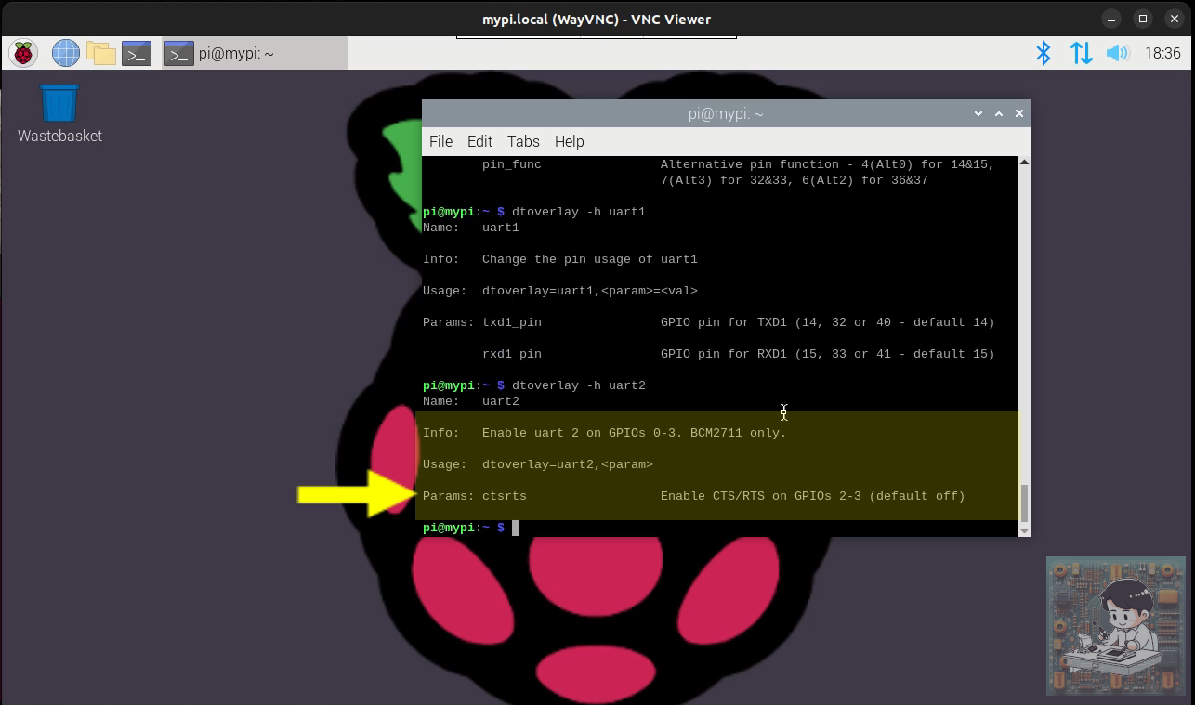Open the Bluetooth tray menu
Screen dimensions: 1195x705
tap(1044, 53)
